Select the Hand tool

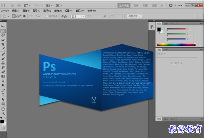3,109
